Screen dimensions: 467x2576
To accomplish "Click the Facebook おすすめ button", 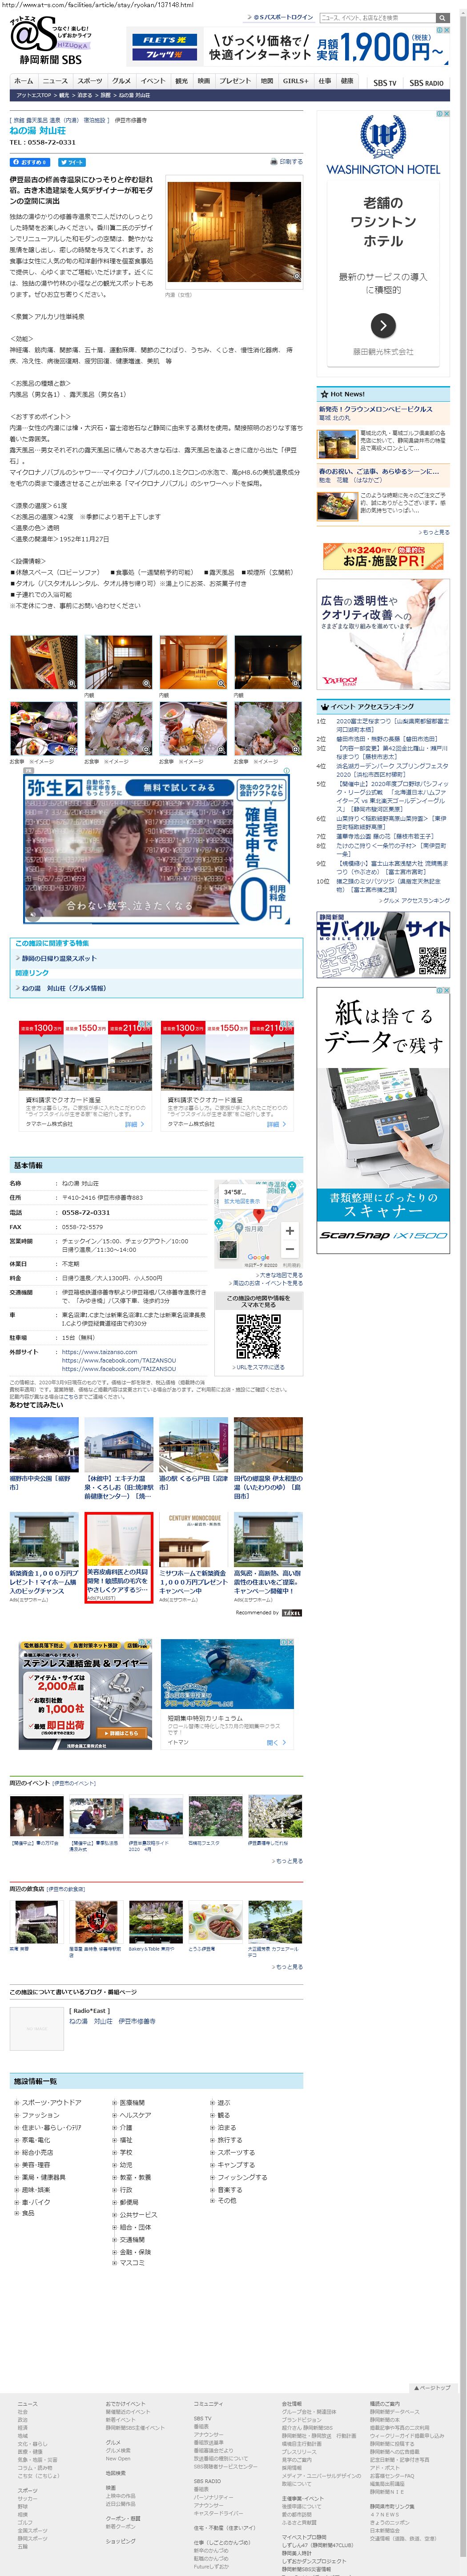I will (x=30, y=161).
